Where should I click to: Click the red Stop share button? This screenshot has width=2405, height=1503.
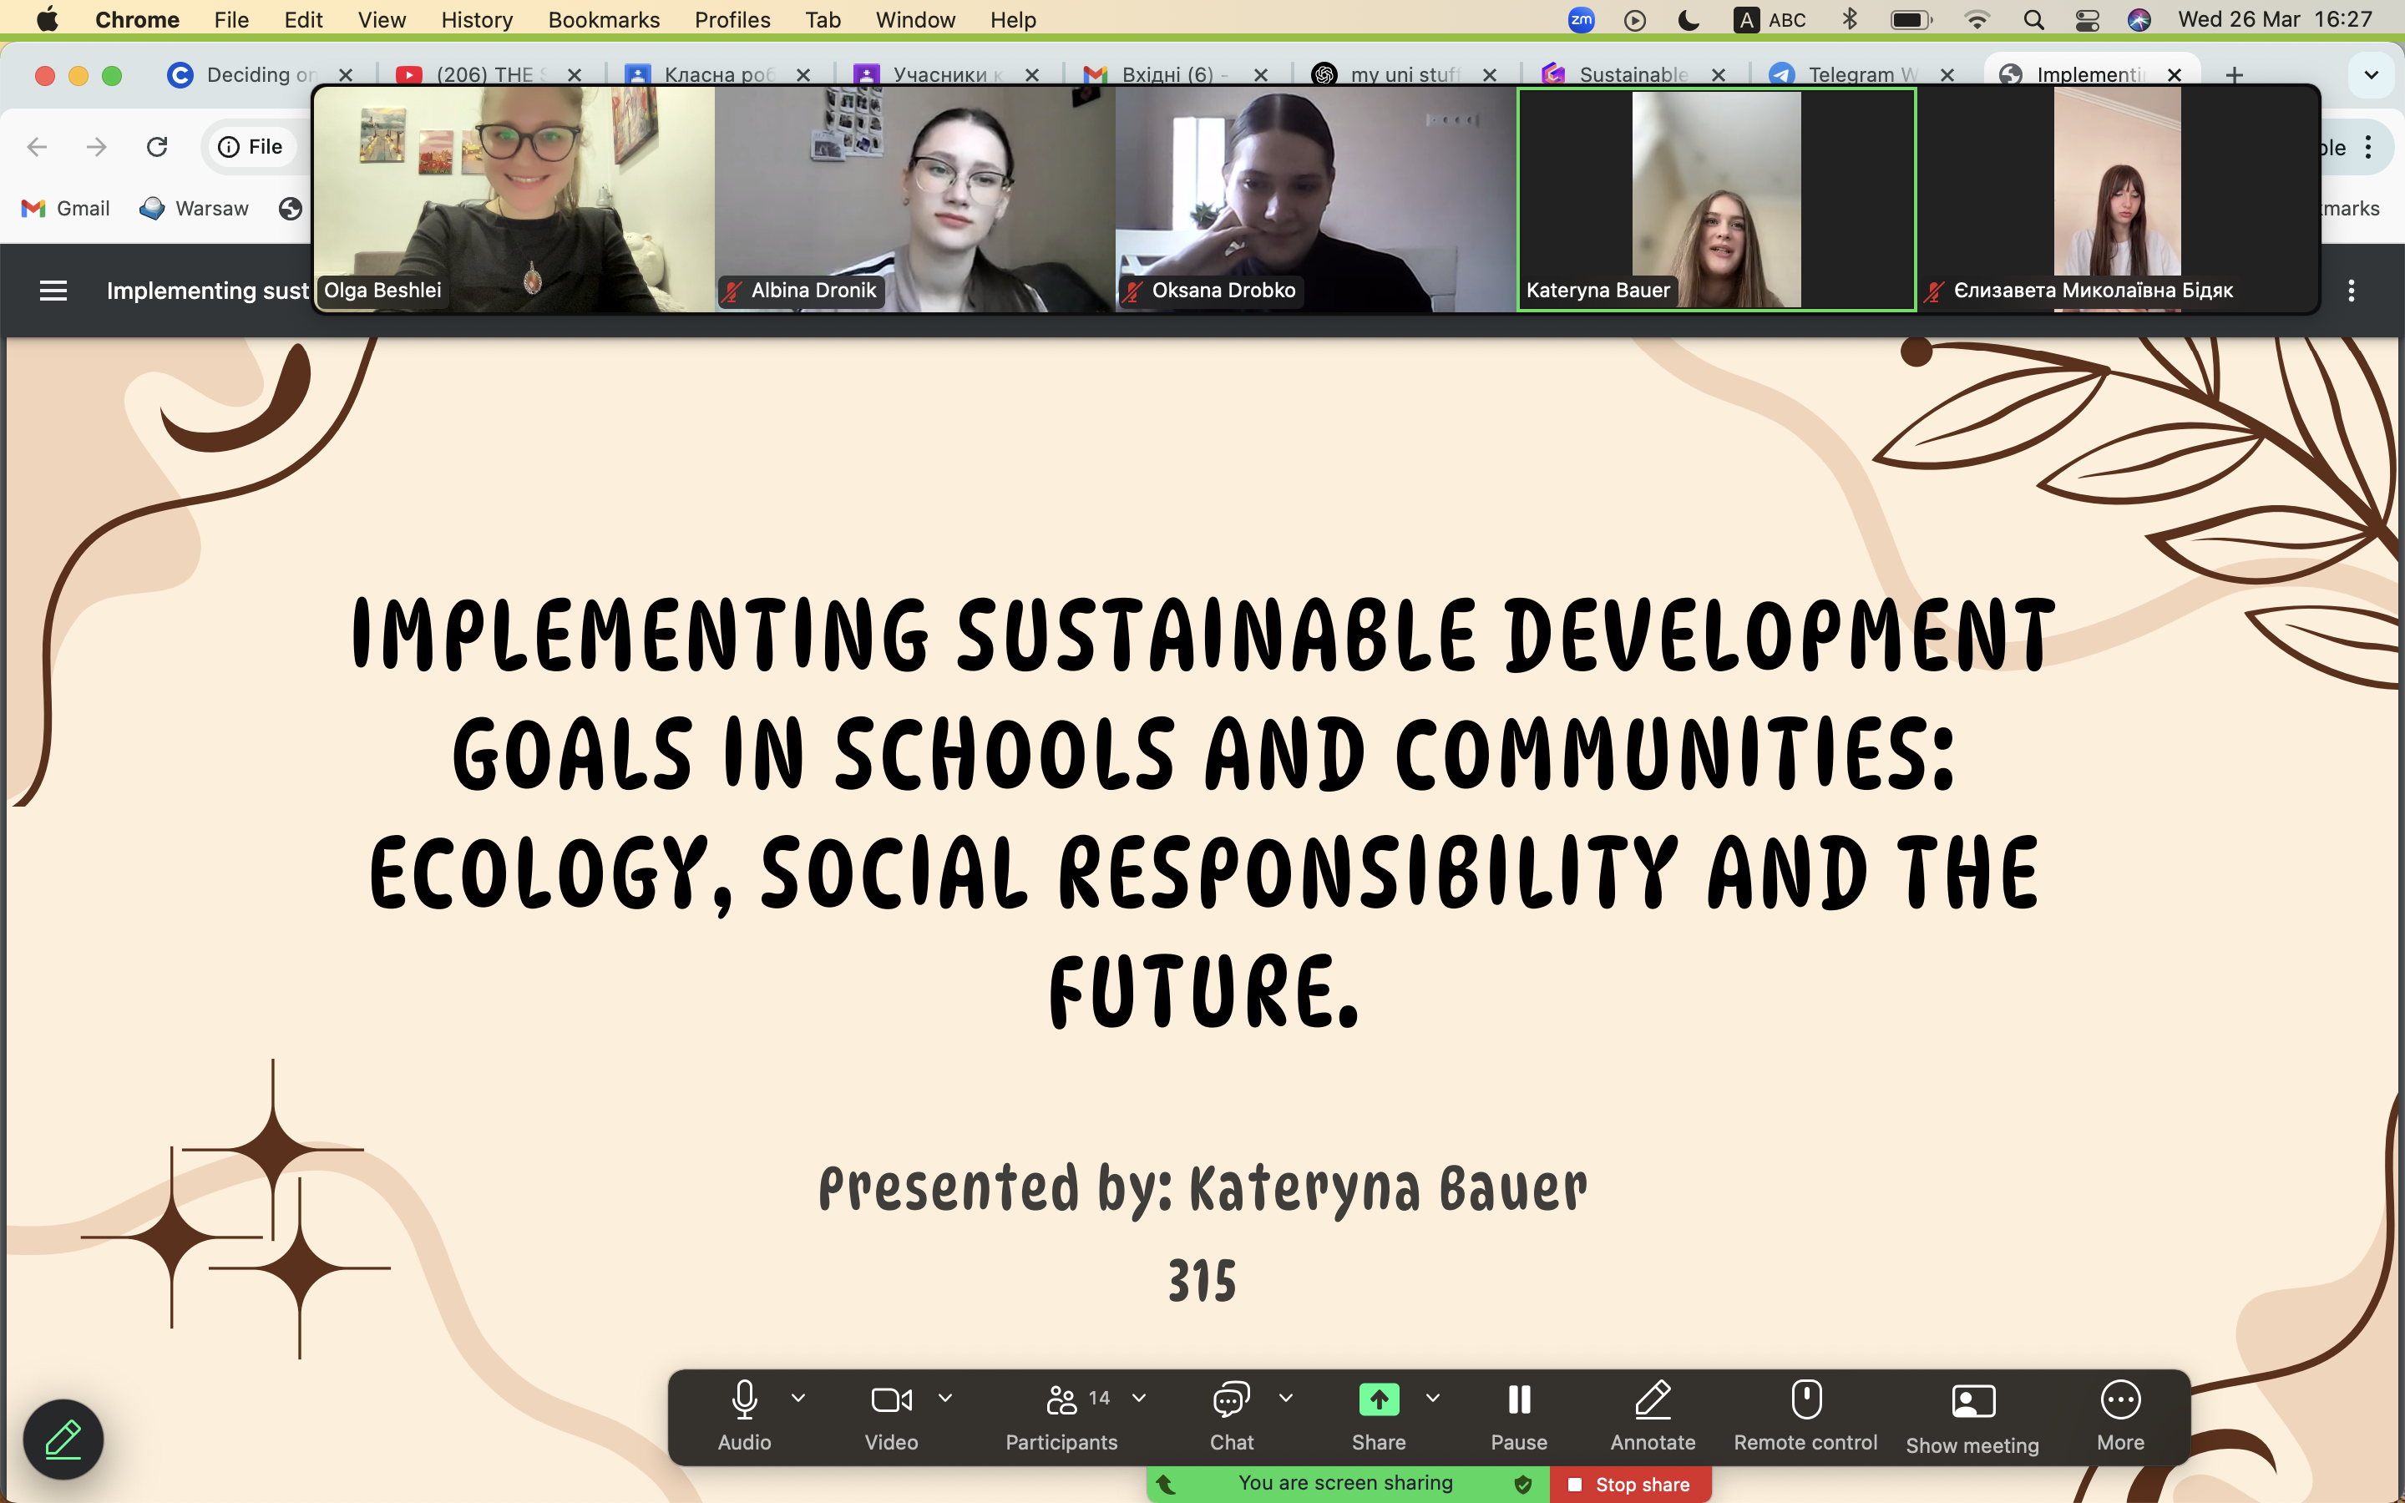tap(1630, 1484)
